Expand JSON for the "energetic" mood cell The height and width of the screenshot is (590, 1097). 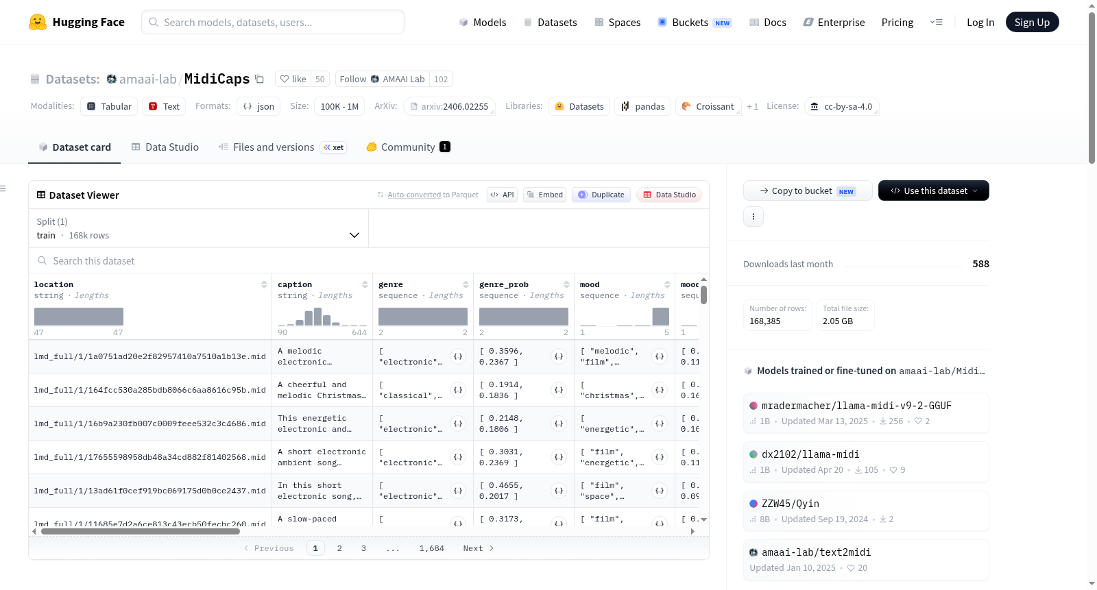pyautogui.click(x=660, y=423)
